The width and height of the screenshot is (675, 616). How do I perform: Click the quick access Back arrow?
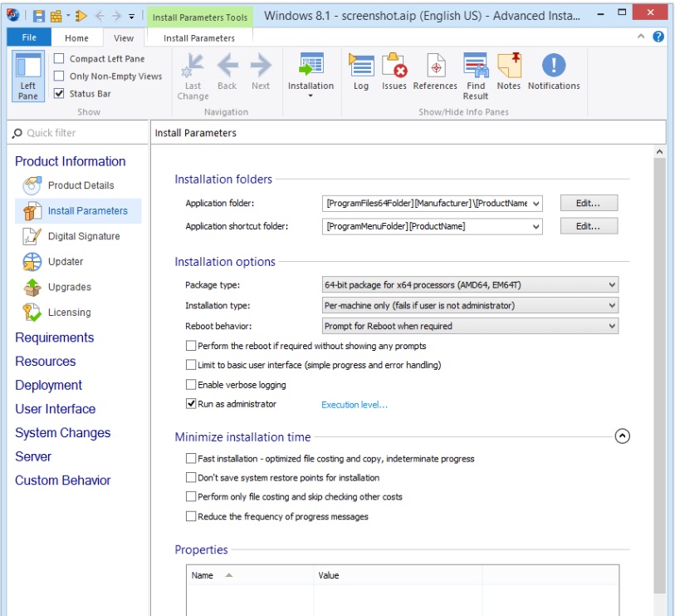(x=100, y=16)
